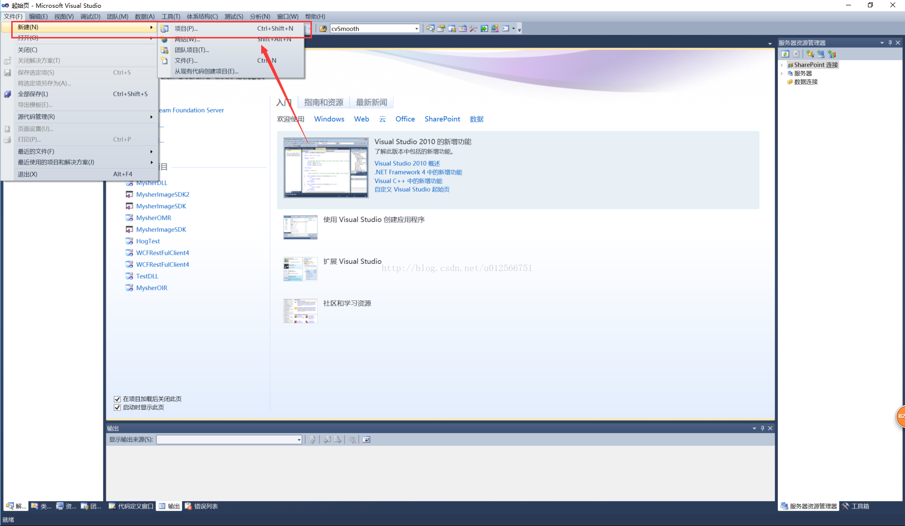Open the Edit menu
Screen dimensions: 905x526
(39, 17)
